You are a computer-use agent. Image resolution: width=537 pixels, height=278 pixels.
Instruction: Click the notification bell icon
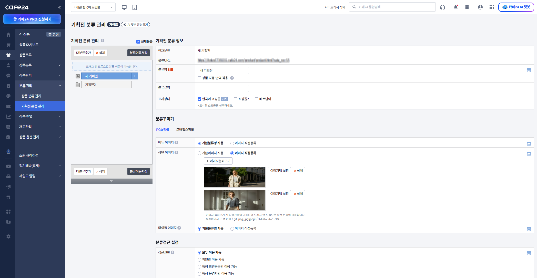click(x=455, y=7)
